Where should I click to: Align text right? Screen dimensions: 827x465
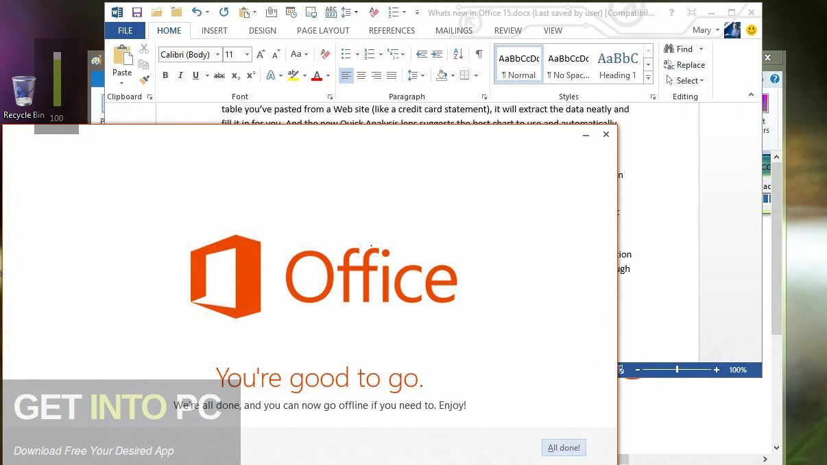376,75
